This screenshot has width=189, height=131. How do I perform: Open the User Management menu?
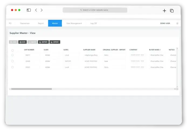point(74,23)
